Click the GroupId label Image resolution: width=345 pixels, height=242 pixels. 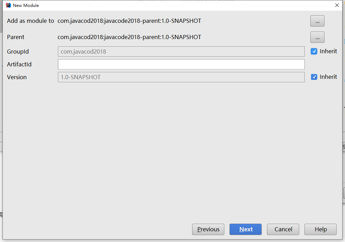click(x=18, y=52)
